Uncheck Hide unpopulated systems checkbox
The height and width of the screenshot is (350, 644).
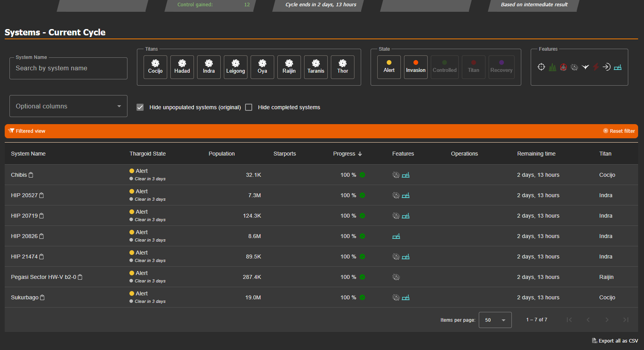140,107
